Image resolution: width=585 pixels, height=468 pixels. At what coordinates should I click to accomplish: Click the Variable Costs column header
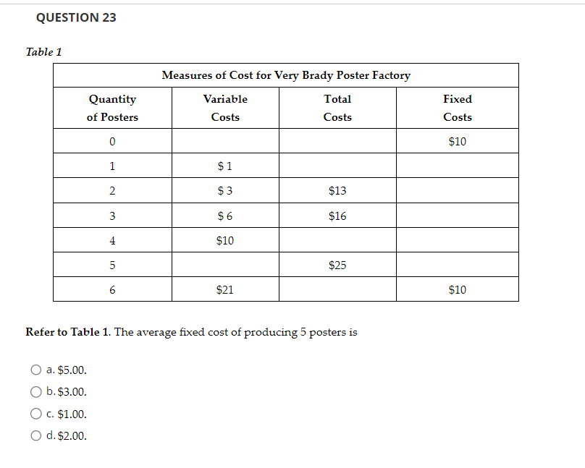pos(225,107)
